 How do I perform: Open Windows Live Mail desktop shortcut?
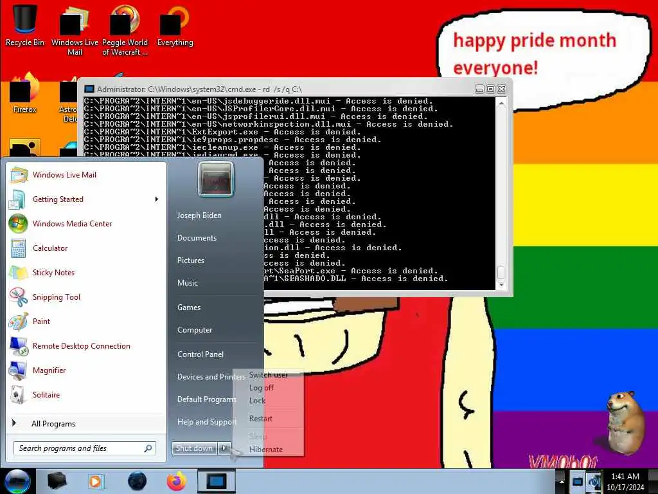75,30
